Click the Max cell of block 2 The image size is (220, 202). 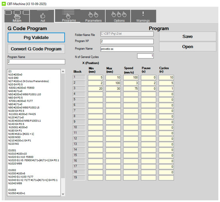click(x=113, y=83)
